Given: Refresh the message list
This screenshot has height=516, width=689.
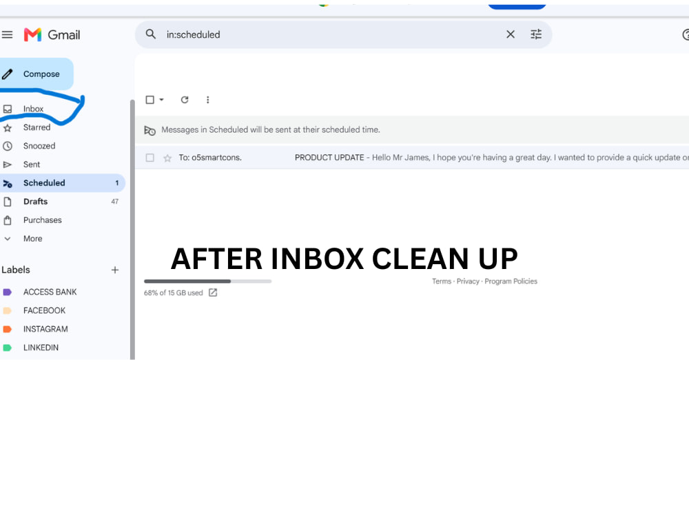Looking at the screenshot, I should tap(185, 100).
